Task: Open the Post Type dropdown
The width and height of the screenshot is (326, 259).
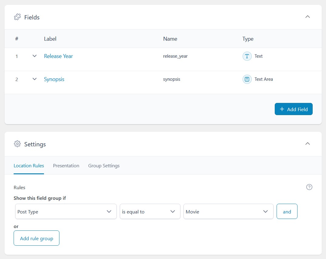Action: coord(66,211)
